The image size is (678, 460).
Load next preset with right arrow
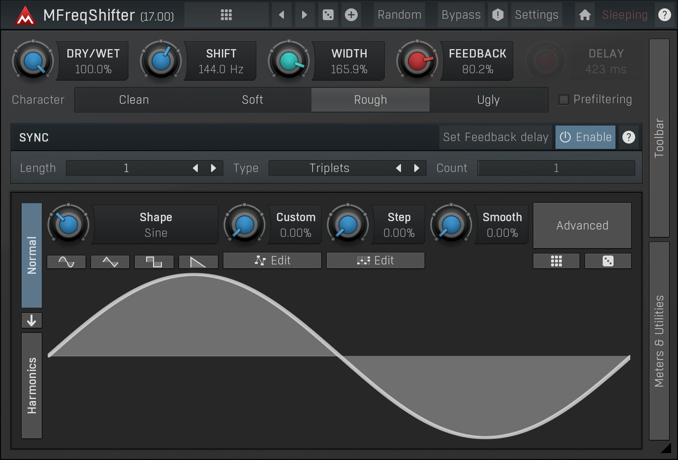click(304, 15)
